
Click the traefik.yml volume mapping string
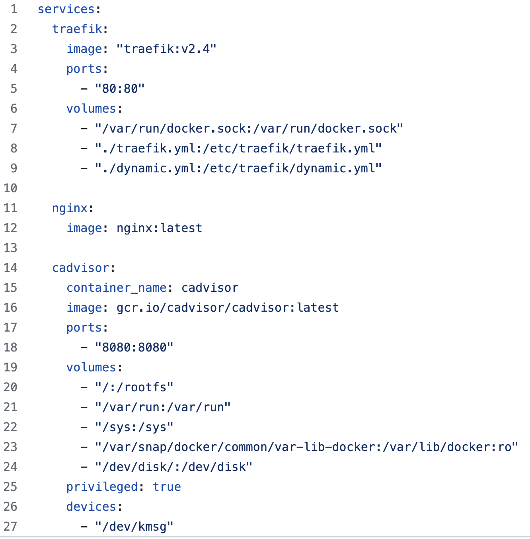click(238, 148)
